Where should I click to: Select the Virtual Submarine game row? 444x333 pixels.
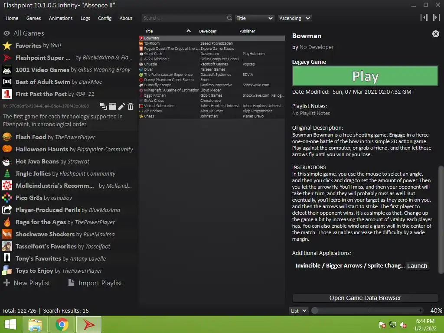[x=212, y=106]
